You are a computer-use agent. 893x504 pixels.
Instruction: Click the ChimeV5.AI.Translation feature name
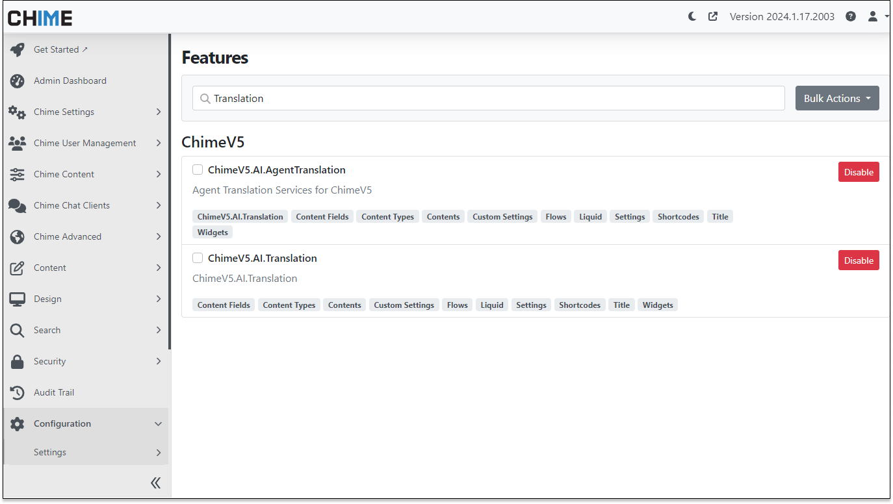pyautogui.click(x=263, y=258)
